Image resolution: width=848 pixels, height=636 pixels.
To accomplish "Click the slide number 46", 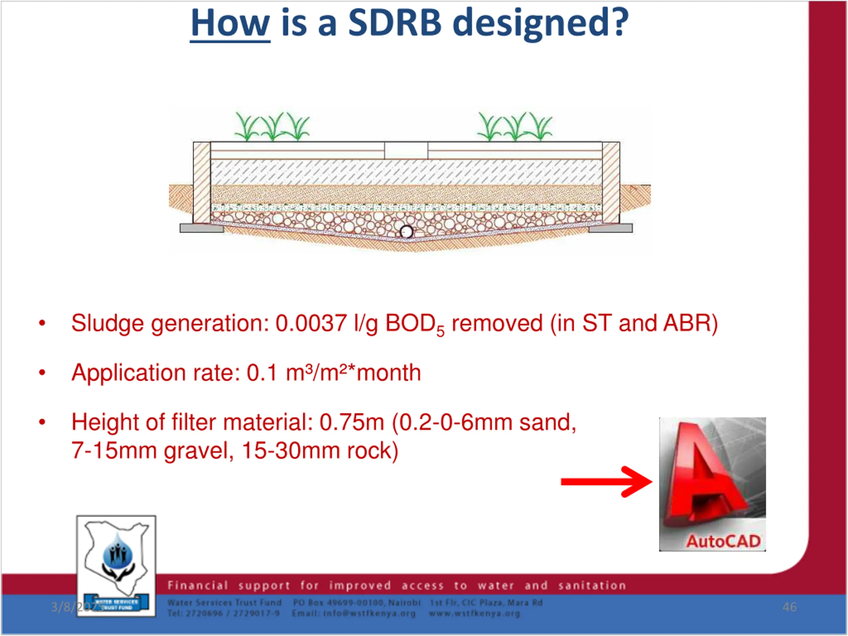I will (789, 607).
